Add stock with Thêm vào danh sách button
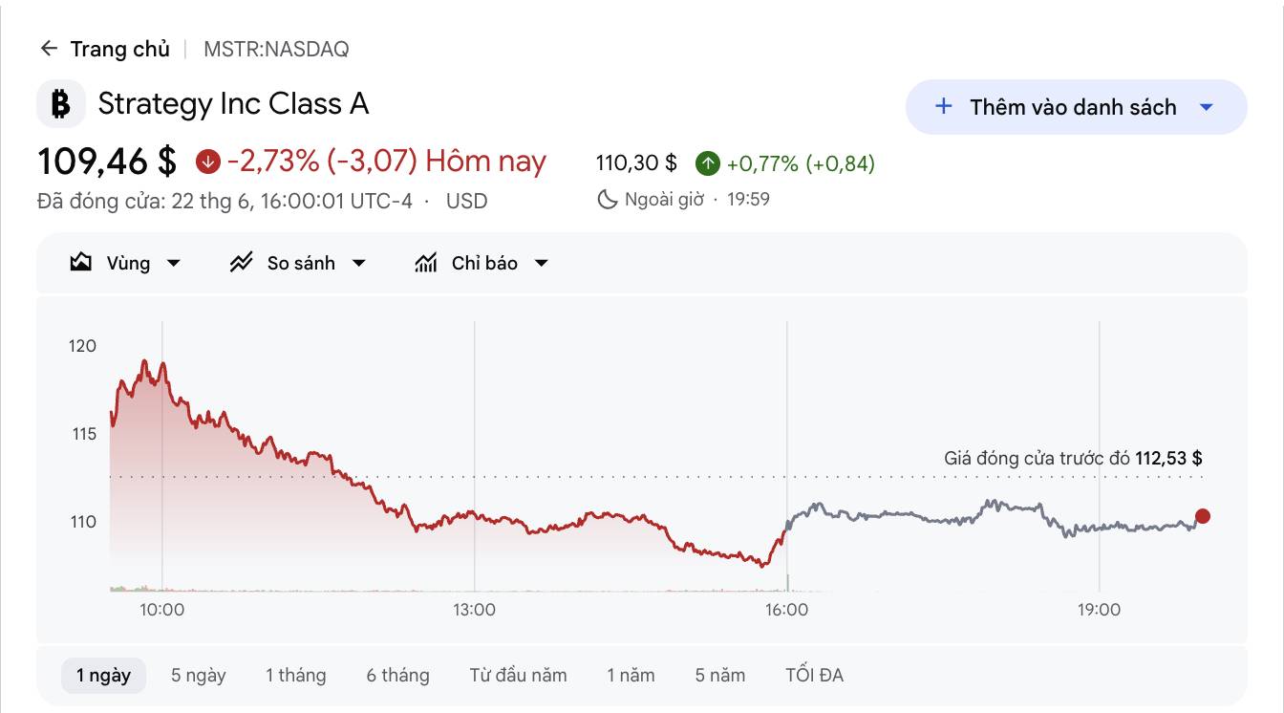This screenshot has height=713, width=1284. pos(1076,107)
